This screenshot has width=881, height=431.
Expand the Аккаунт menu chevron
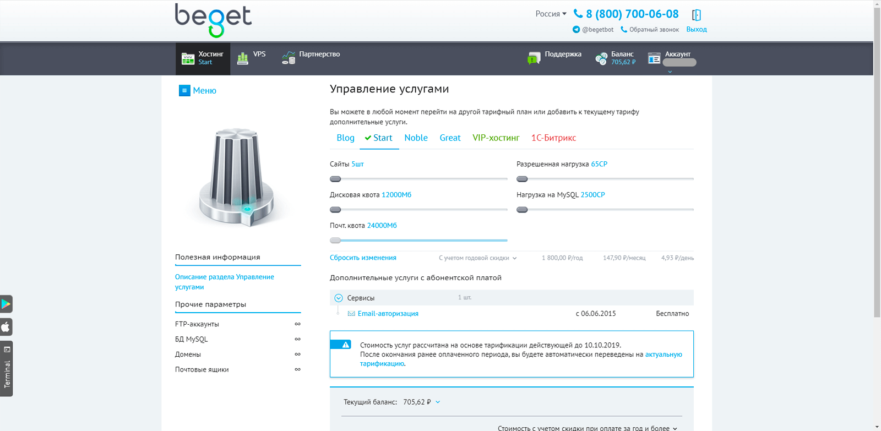pyautogui.click(x=670, y=72)
